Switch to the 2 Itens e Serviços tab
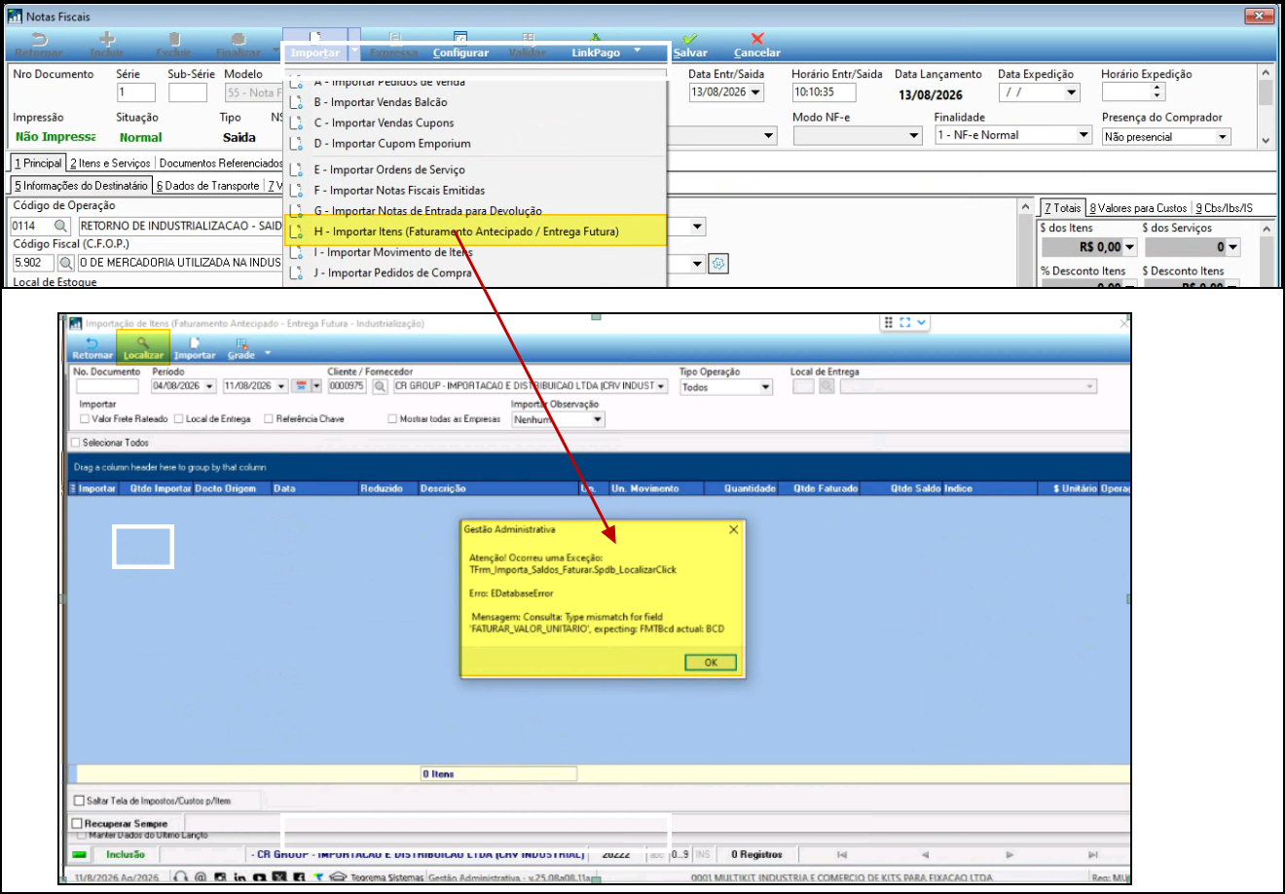 [x=110, y=163]
